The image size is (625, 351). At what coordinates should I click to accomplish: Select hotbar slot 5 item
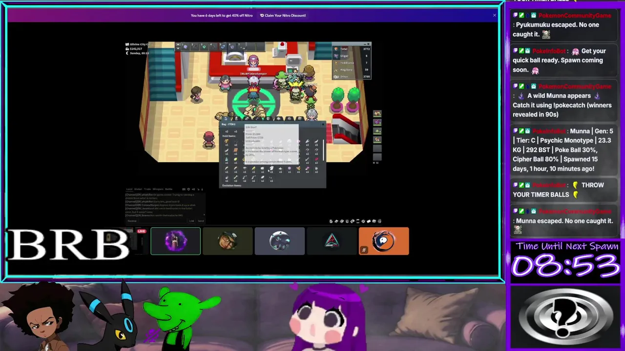223,47
